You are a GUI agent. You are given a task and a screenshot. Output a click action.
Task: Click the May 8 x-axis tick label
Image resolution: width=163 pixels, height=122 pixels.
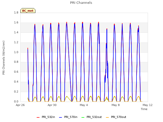[x=116, y=105]
